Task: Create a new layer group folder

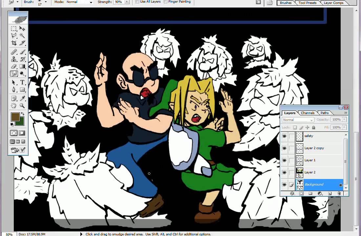Action: coord(310,193)
